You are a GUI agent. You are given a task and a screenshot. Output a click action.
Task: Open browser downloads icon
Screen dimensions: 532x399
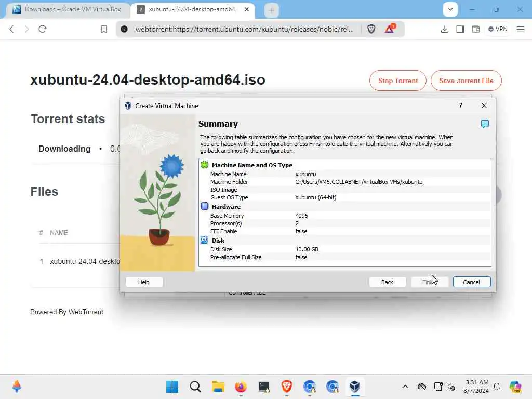[445, 29]
